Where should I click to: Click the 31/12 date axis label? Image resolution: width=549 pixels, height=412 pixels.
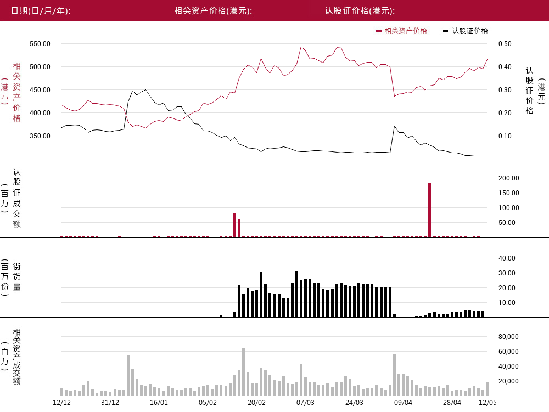point(110,403)
